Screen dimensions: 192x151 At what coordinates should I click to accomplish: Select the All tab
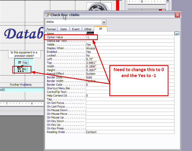coord(100,29)
